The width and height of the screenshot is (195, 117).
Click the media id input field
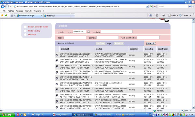(x=117, y=32)
